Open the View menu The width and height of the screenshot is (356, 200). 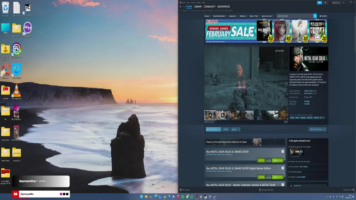click(x=188, y=2)
